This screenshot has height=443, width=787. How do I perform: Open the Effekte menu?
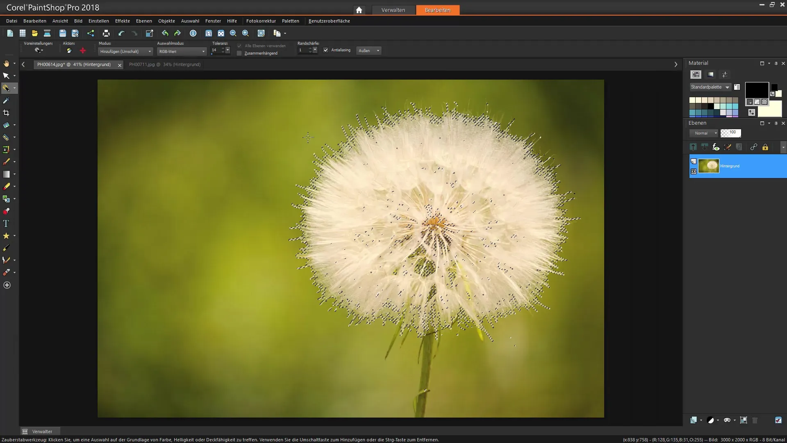(123, 21)
